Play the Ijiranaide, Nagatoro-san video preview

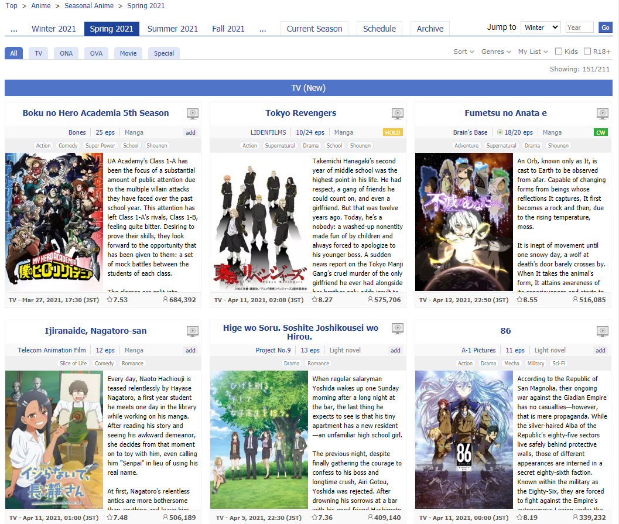pyautogui.click(x=192, y=331)
